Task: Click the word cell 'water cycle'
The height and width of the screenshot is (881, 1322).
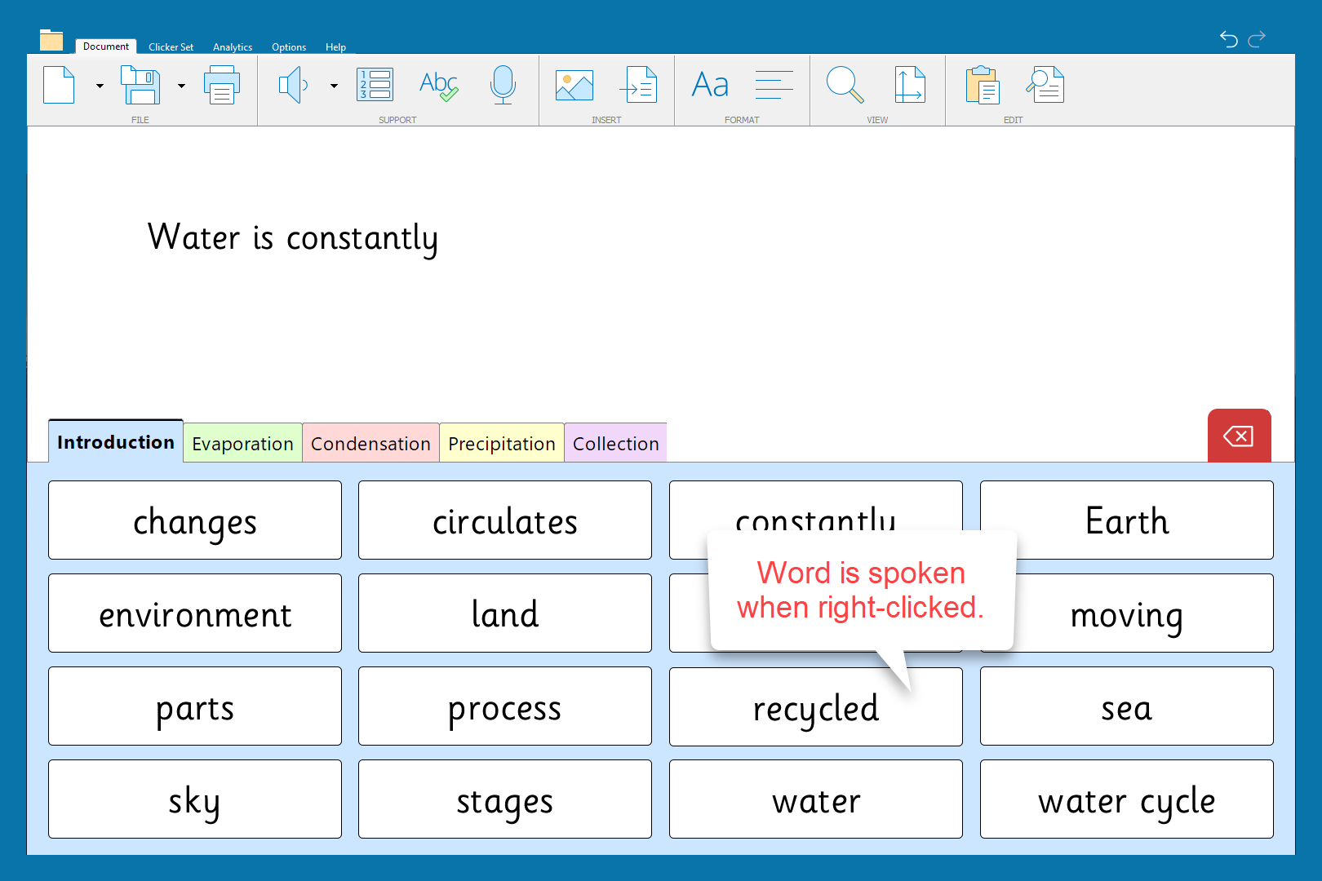Action: [x=1126, y=799]
